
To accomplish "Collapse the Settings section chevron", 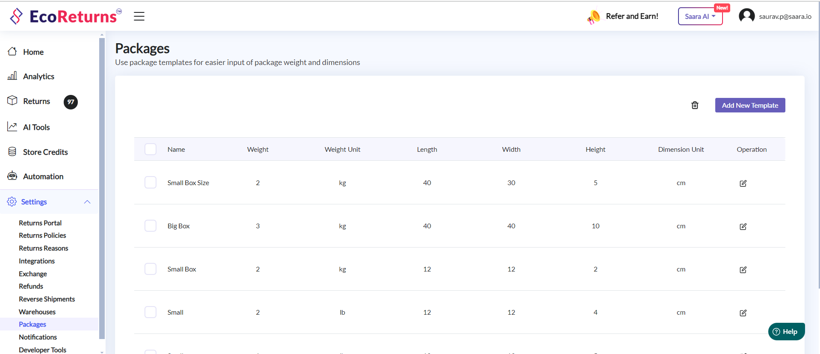I will click(87, 202).
